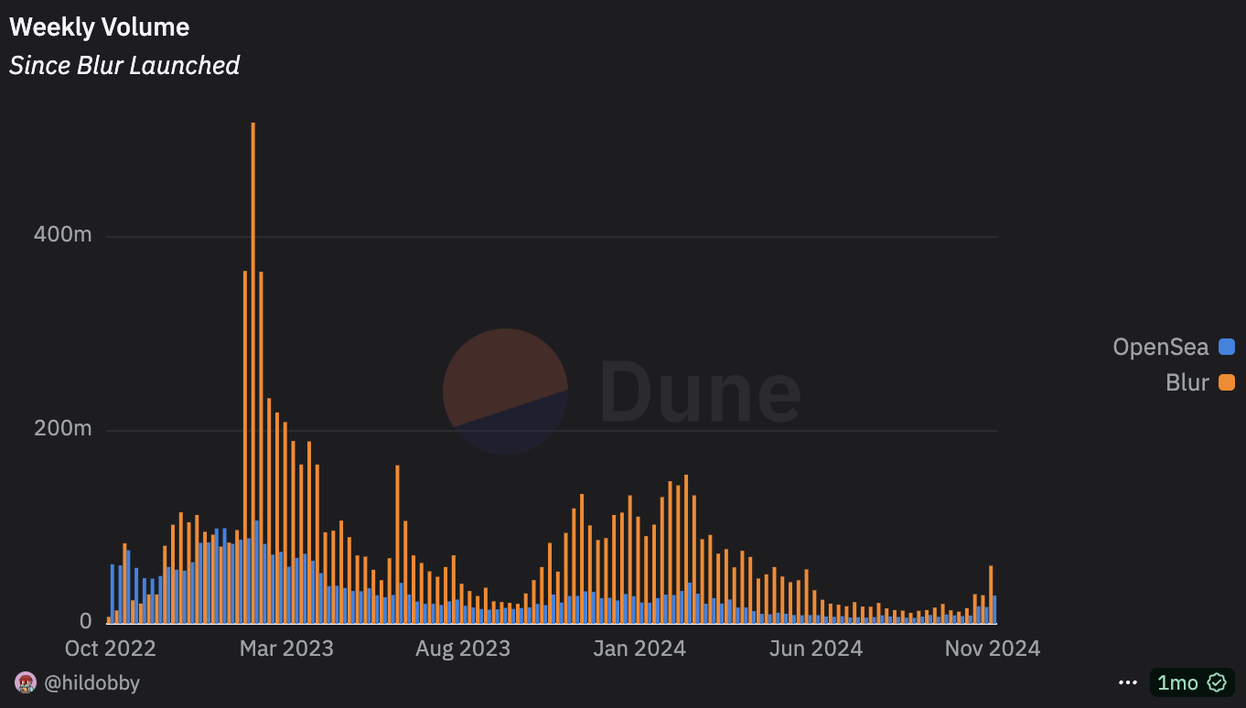Click the OpenSea blue legend swatch
The width and height of the screenshot is (1246, 708).
[x=1227, y=348]
